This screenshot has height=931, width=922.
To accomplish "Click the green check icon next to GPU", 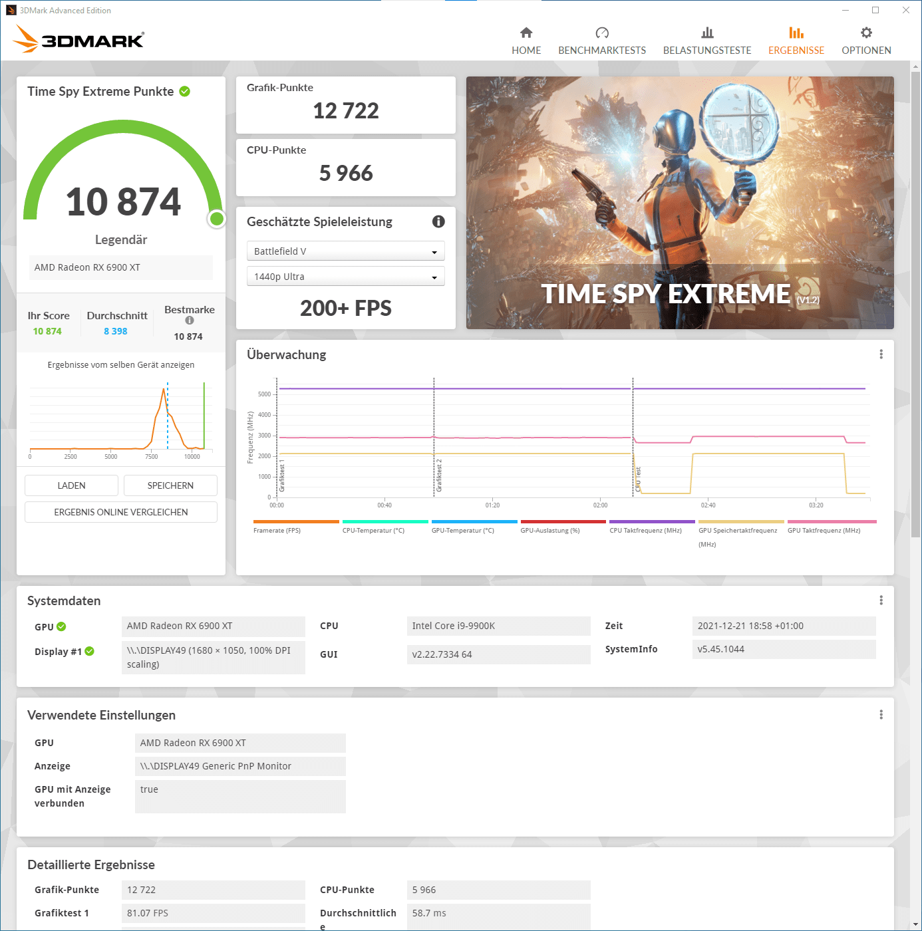I will click(x=61, y=626).
